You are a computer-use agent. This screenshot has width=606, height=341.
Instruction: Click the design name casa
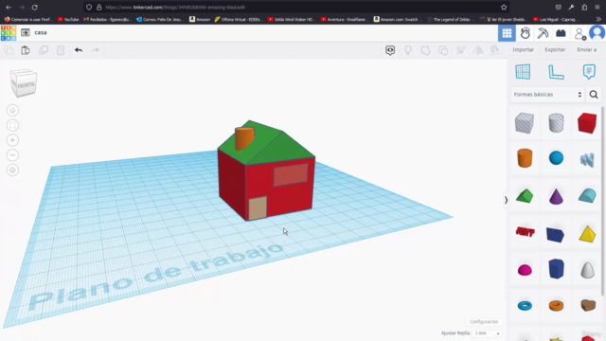click(41, 32)
